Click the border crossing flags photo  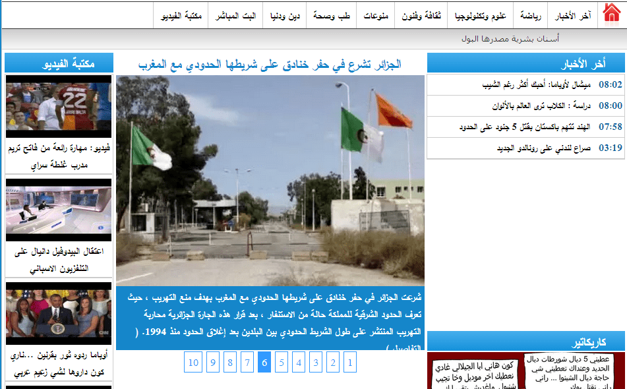click(270, 180)
